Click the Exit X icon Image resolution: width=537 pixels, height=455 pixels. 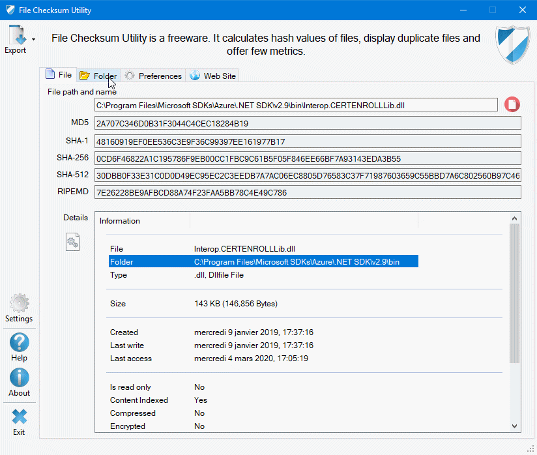coord(19,417)
